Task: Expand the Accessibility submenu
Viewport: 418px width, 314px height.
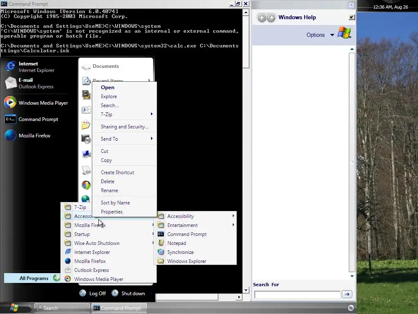Action: point(196,216)
